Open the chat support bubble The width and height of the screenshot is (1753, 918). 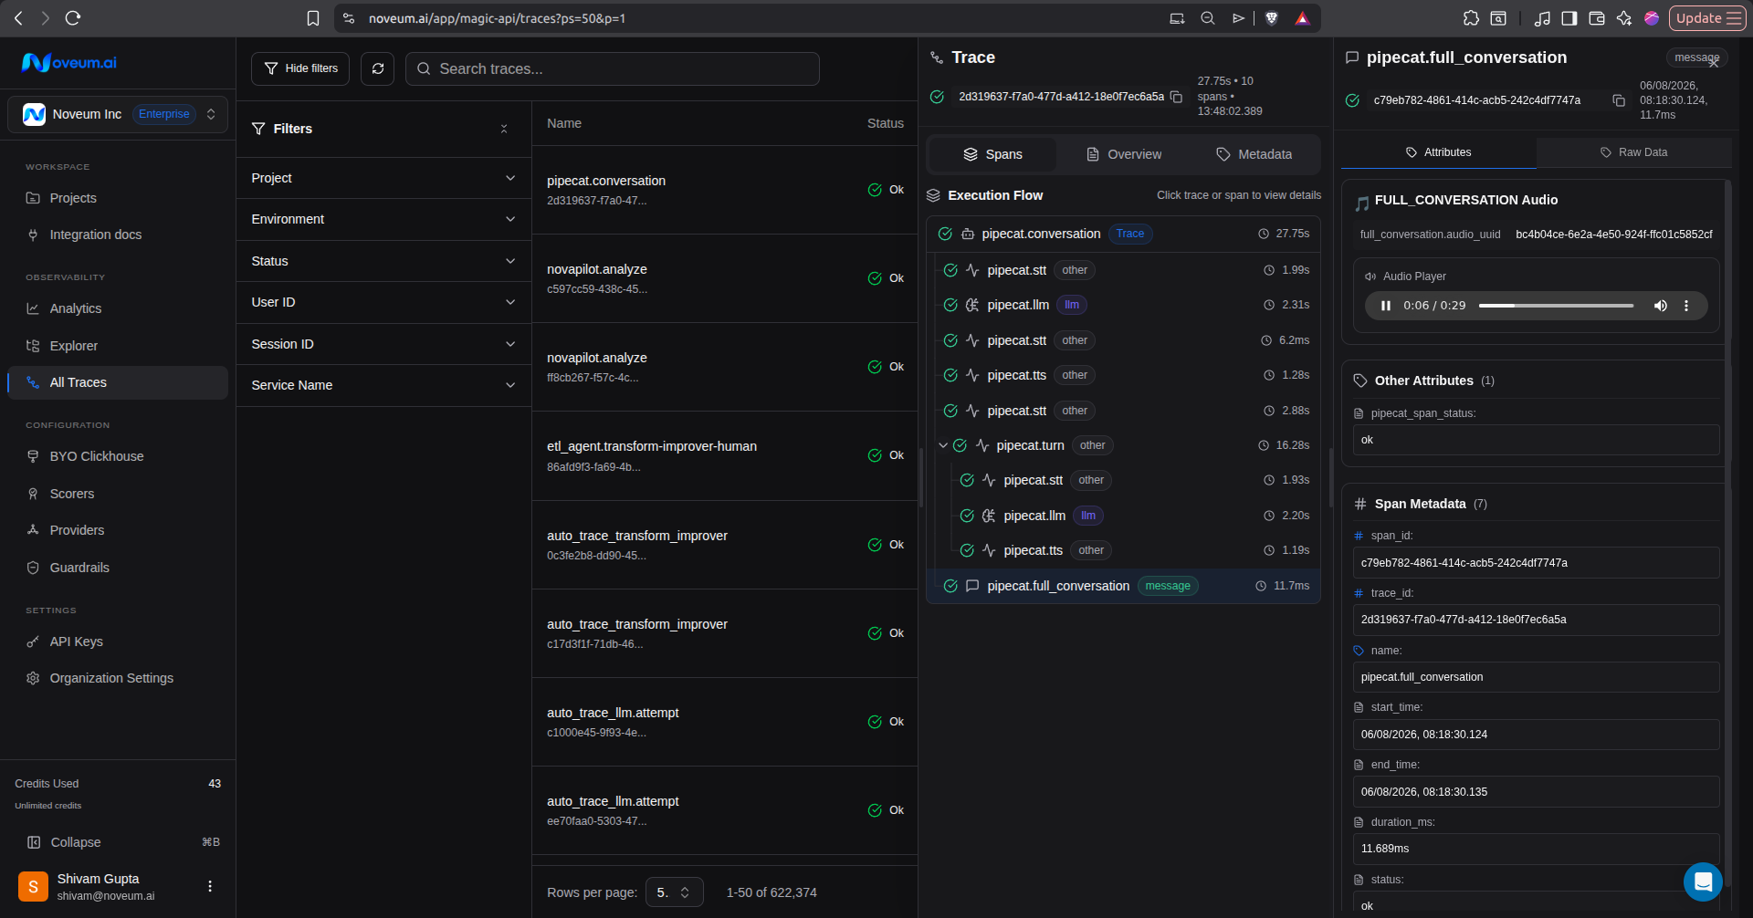tap(1703, 881)
